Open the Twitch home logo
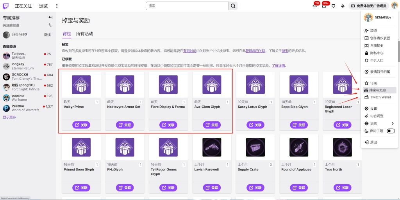Viewport: 400px width, 200px height. (5, 6)
